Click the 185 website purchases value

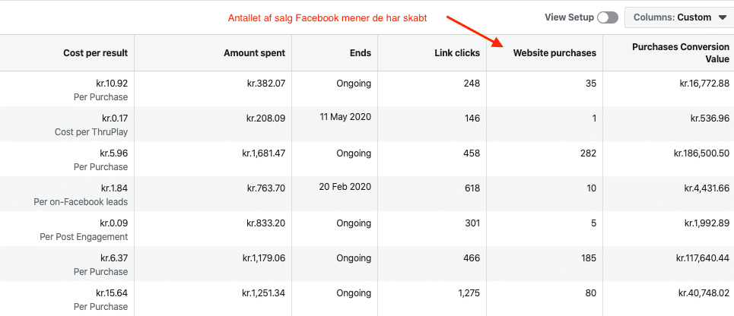pyautogui.click(x=588, y=258)
